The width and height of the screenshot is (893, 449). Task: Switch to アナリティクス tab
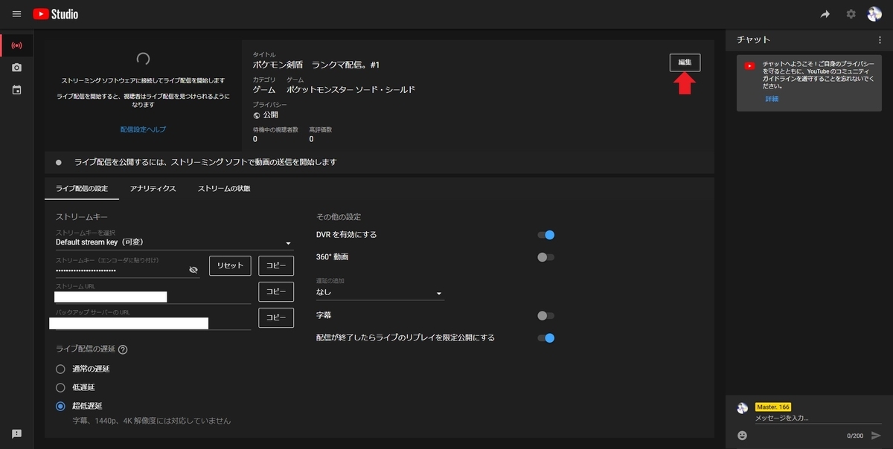[153, 189]
